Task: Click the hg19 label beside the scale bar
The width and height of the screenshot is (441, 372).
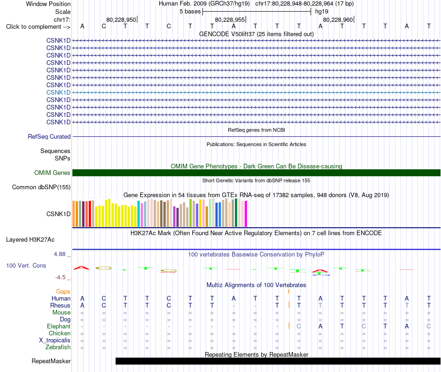Action: point(322,12)
